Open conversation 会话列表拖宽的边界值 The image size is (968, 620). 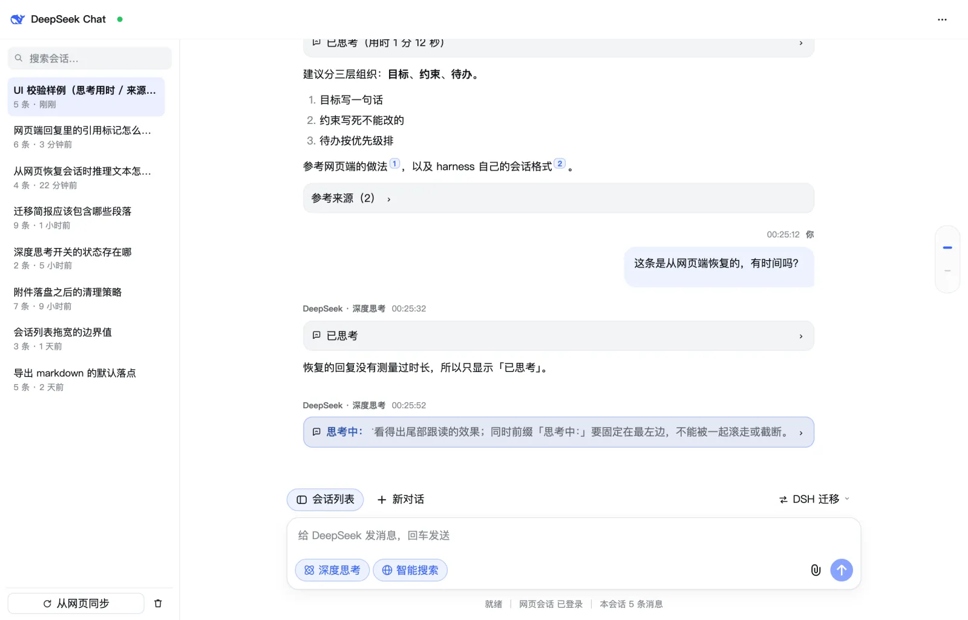tap(86, 339)
